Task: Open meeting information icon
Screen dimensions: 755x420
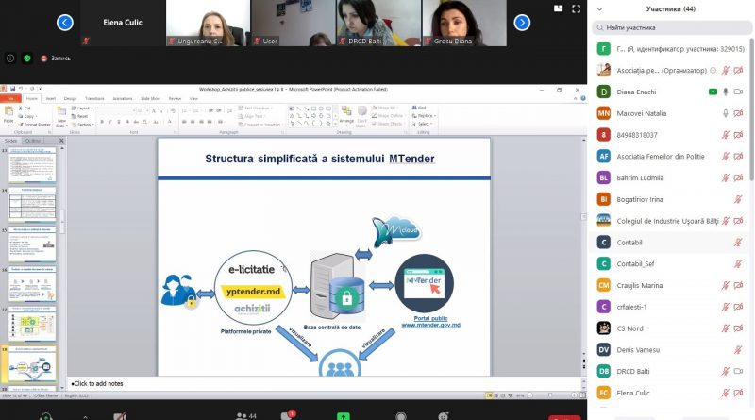Action: 10,59
